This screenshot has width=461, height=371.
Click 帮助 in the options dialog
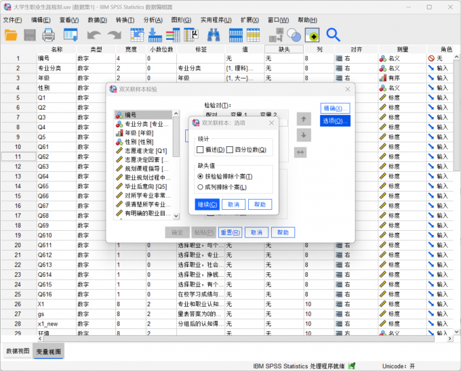coord(260,204)
